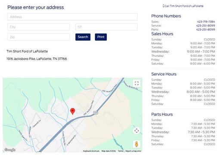Image resolution: width=217 pixels, height=155 pixels.
Task: Click the Zip input field
Action: (38, 37)
